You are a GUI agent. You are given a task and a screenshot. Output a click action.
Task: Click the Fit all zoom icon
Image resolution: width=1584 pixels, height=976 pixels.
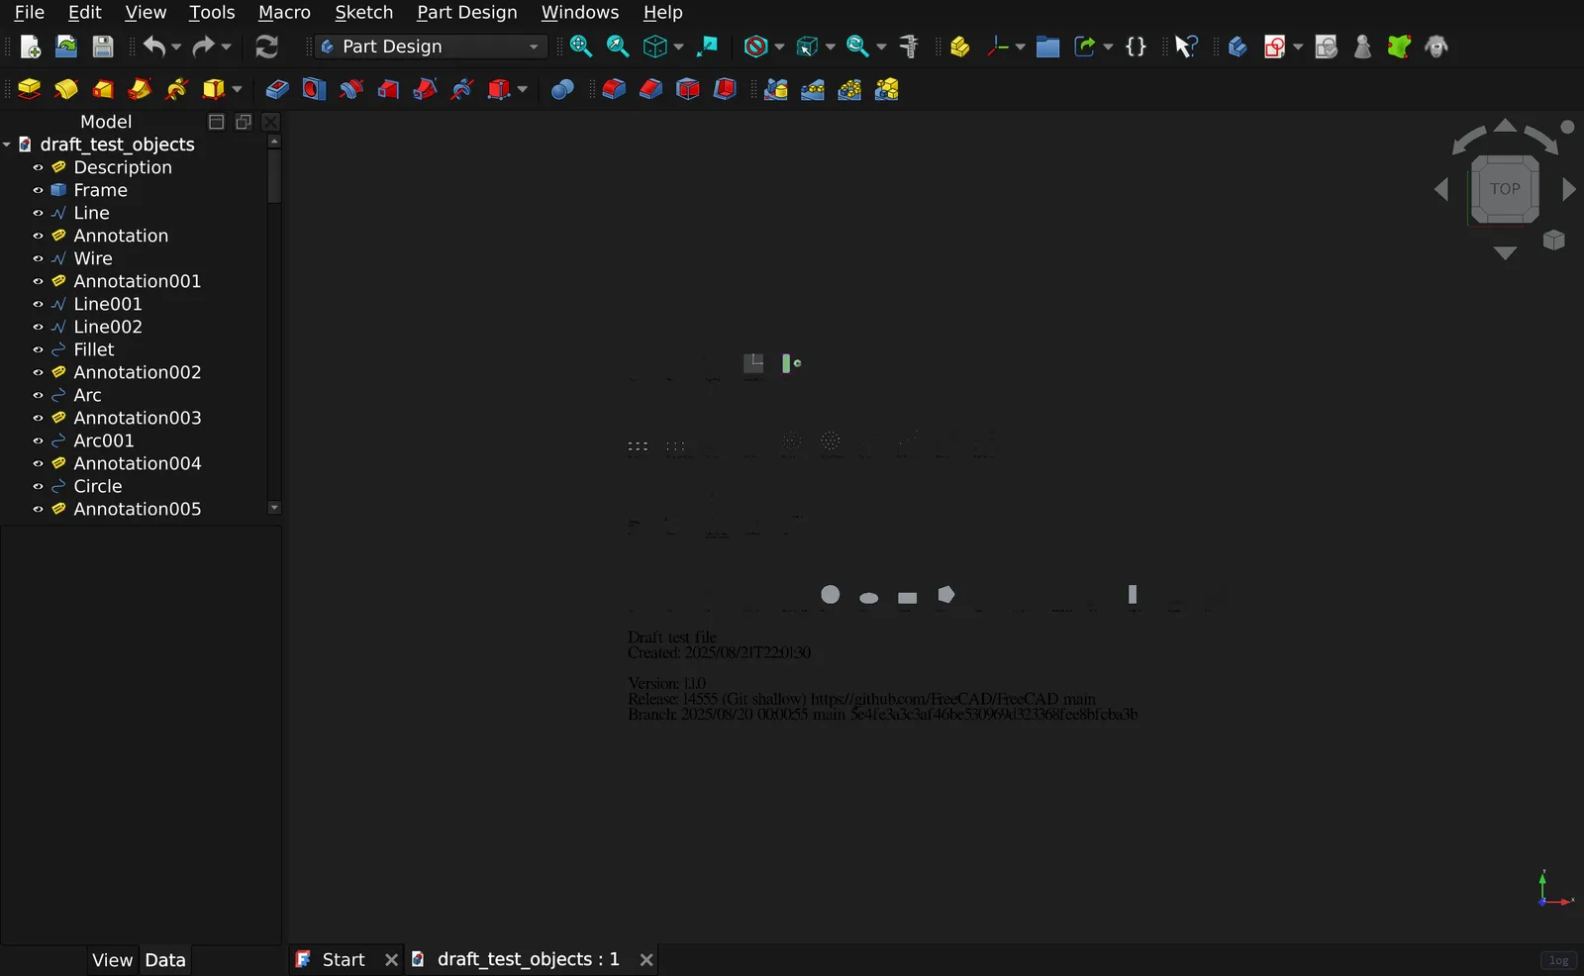pos(581,47)
